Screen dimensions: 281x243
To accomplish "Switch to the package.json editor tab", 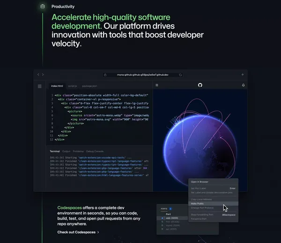I will tap(89, 86).
